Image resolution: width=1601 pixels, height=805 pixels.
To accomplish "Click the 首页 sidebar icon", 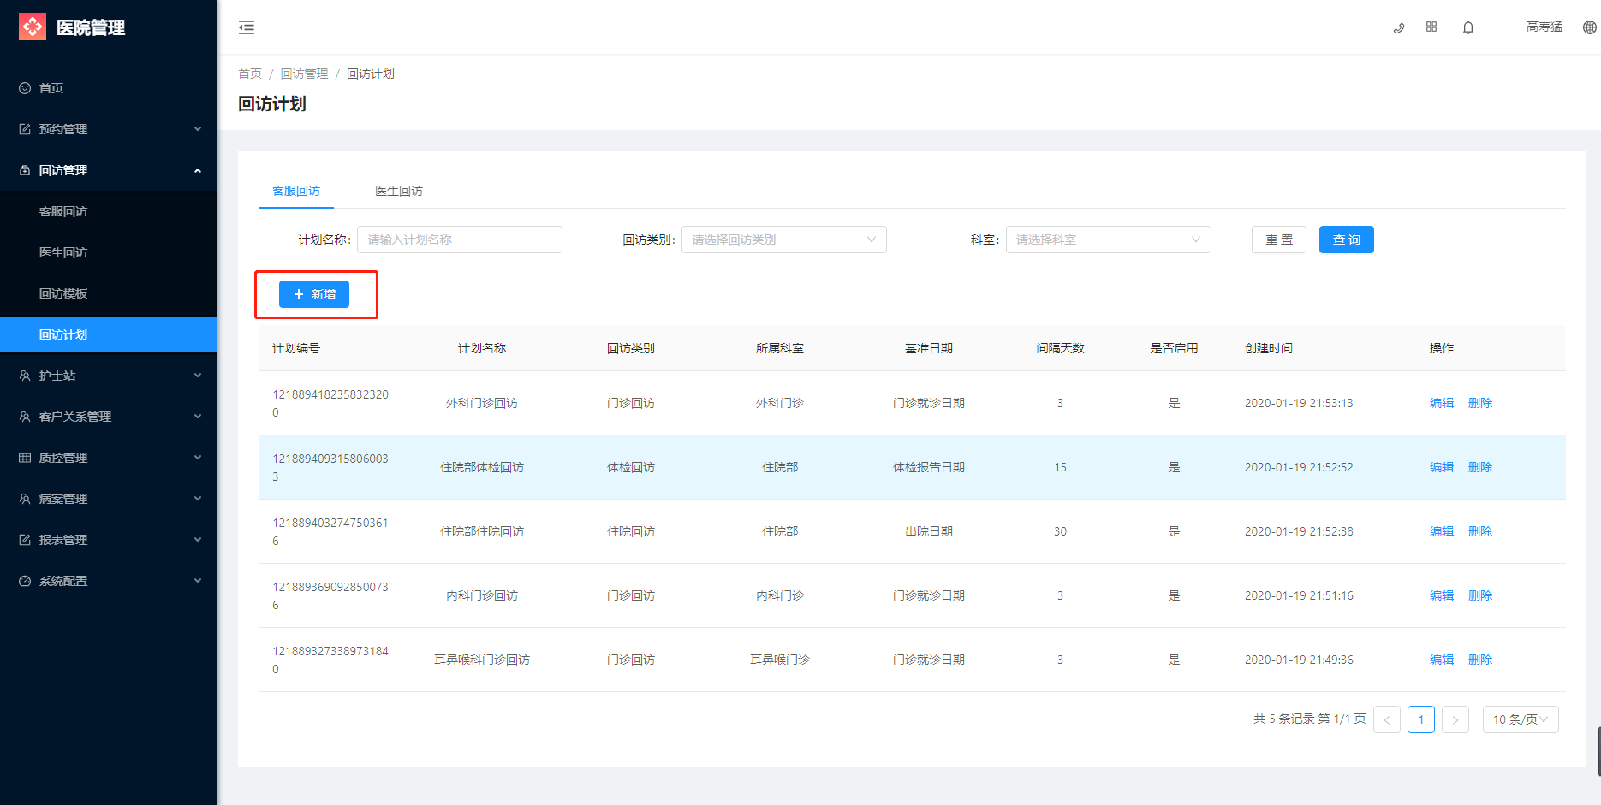I will (25, 88).
